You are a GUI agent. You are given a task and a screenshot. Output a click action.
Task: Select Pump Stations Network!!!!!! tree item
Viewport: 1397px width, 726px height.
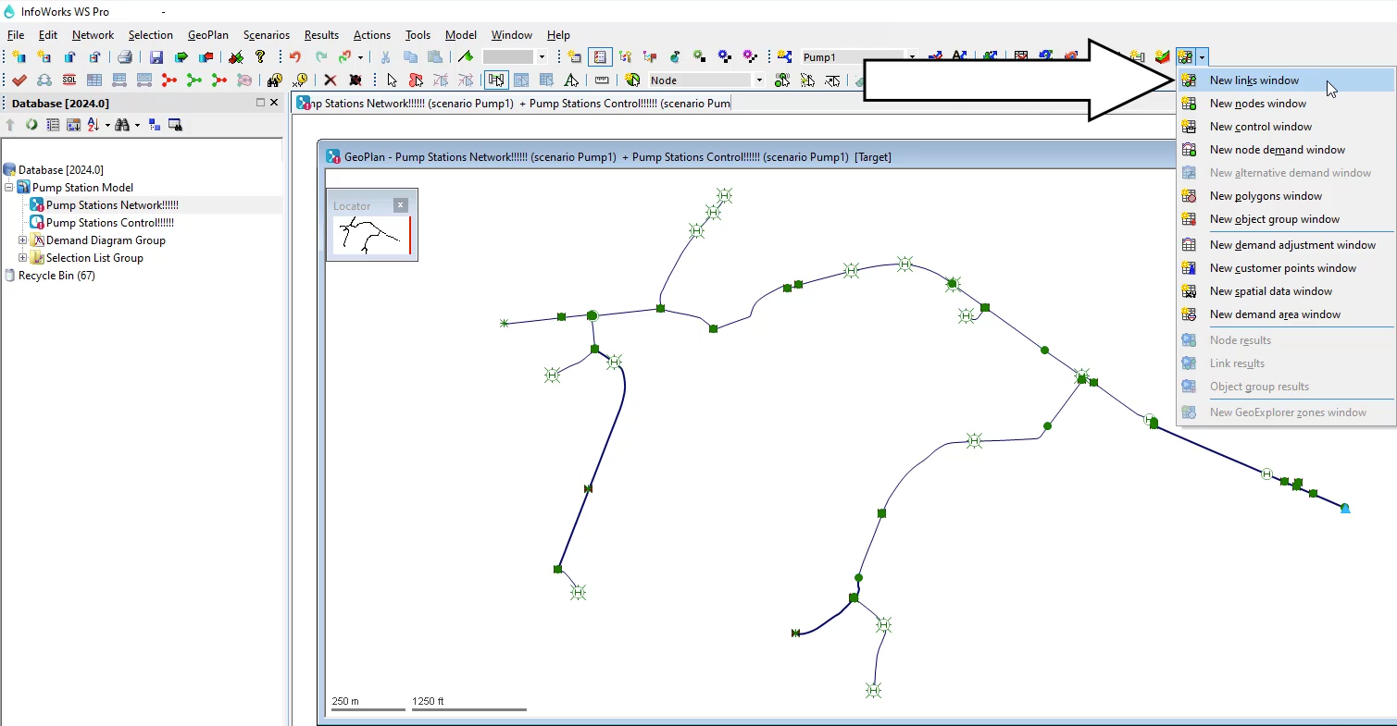112,205
